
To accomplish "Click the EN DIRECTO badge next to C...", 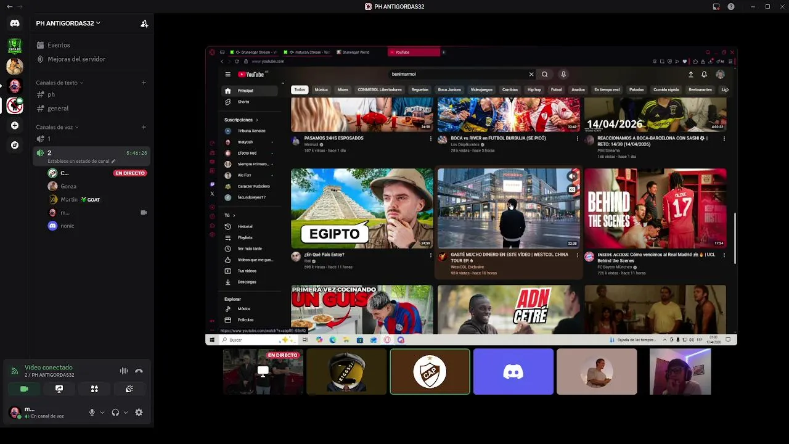I will [129, 173].
